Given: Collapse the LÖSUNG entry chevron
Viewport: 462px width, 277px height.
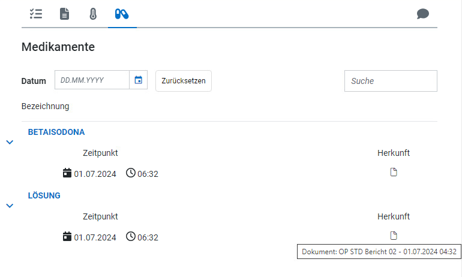Looking at the screenshot, I should tap(10, 206).
